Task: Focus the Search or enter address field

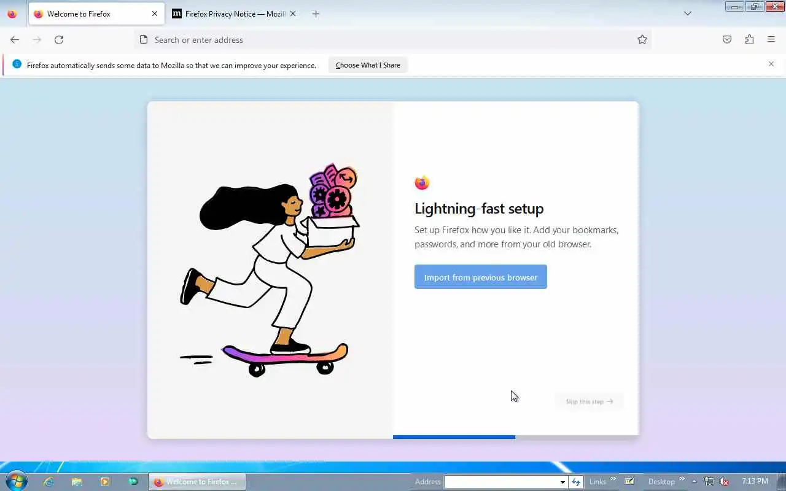Action: (x=392, y=40)
